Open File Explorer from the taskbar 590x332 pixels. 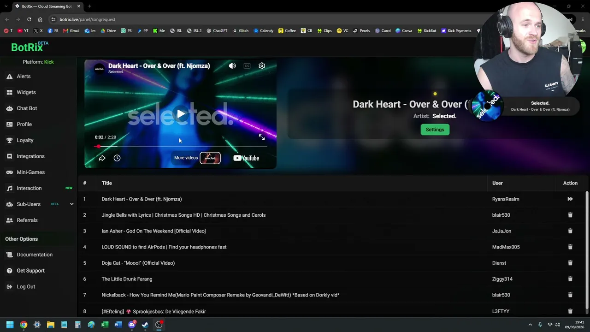pos(51,325)
